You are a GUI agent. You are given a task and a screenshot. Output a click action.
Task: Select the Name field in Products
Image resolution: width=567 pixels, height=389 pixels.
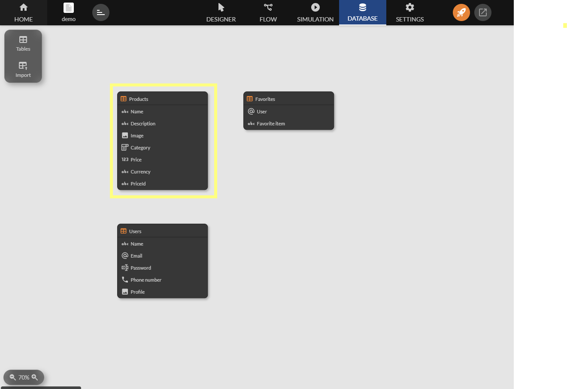pos(163,112)
